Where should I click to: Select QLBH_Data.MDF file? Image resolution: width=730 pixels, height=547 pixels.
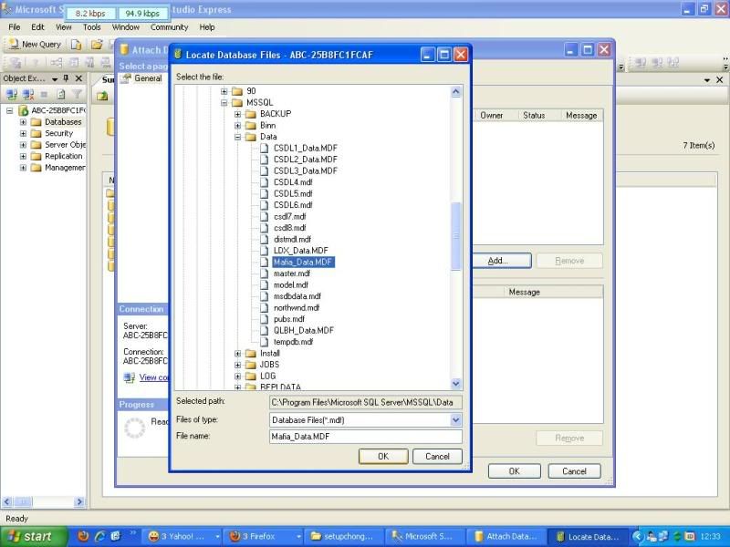pyautogui.click(x=304, y=331)
